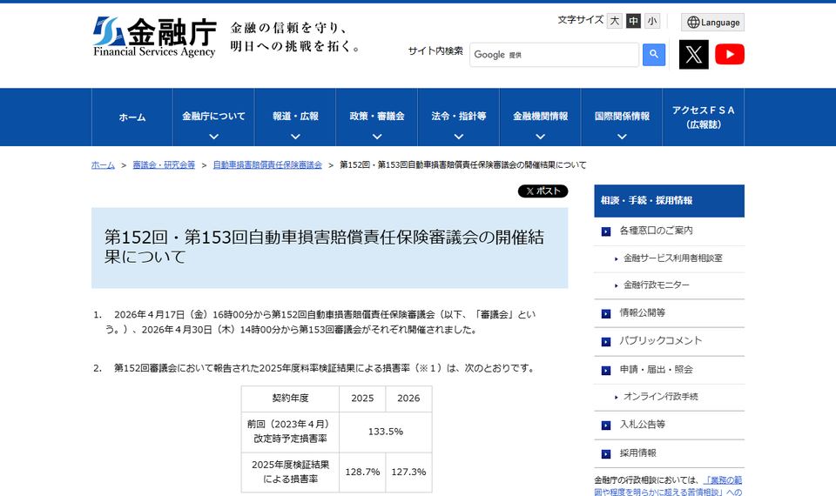Open 各種窓口のご案内 sidebar link
Image resolution: width=836 pixels, height=496 pixels.
tap(656, 231)
